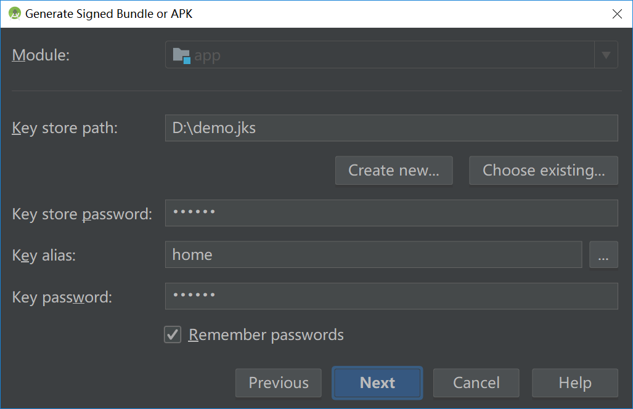Open the app module combo box
Image resolution: width=633 pixels, height=409 pixels.
[x=379, y=55]
